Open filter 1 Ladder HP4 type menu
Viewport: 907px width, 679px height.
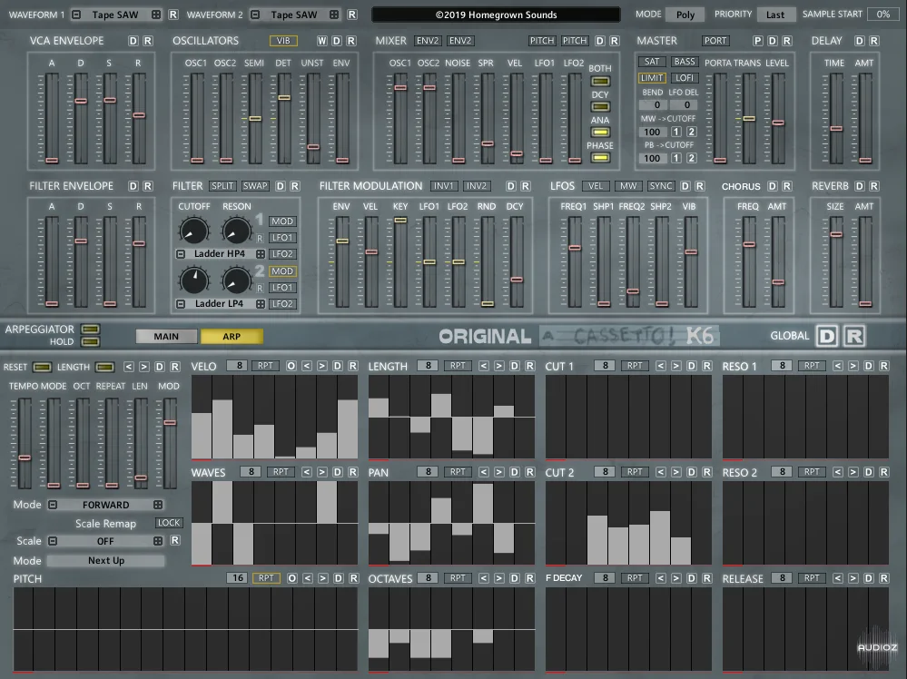pyautogui.click(x=220, y=254)
